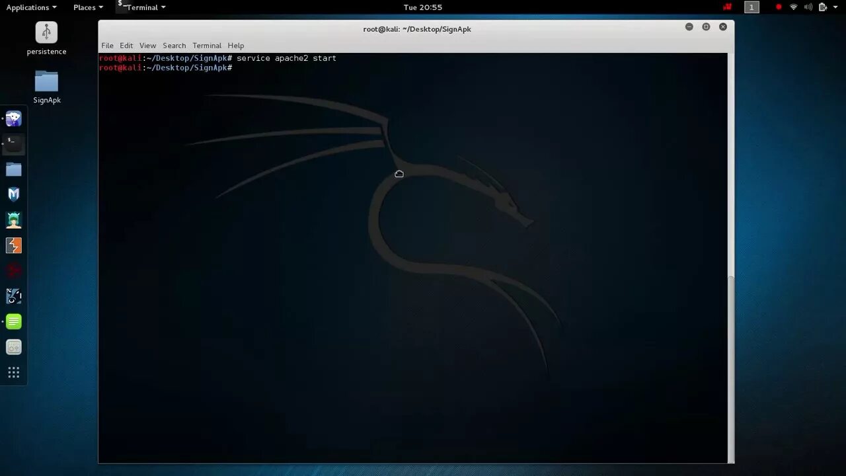Open the green Leafpad notes dock icon
This screenshot has width=846, height=476.
[14, 321]
